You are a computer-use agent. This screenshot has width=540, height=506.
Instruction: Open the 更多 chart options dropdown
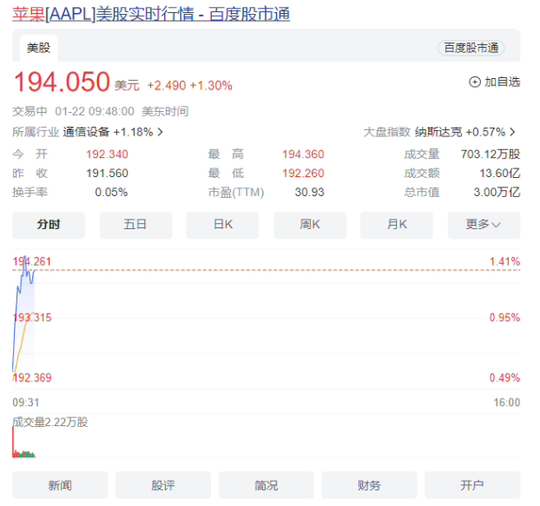[x=484, y=225]
